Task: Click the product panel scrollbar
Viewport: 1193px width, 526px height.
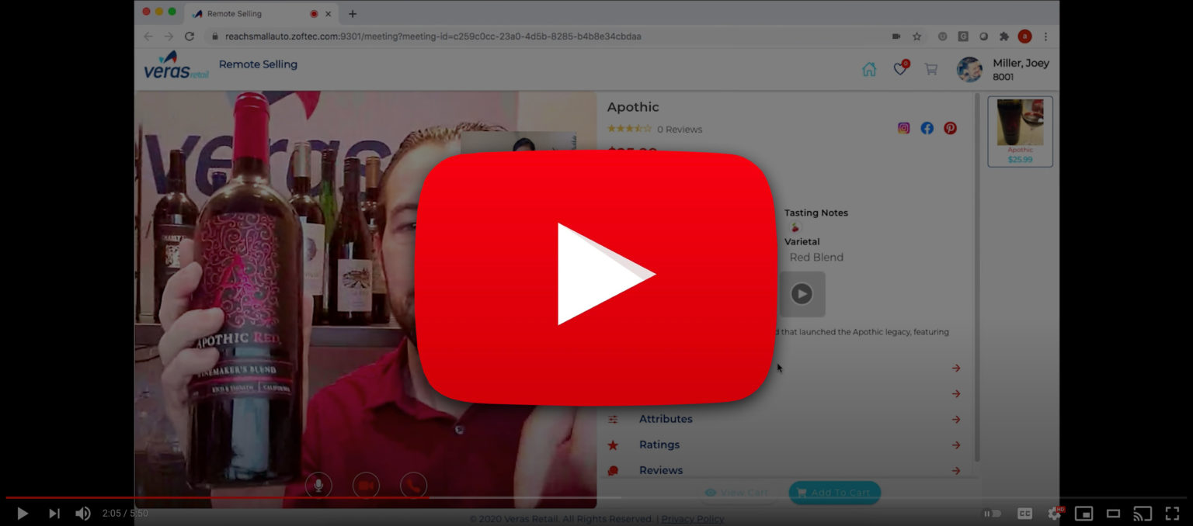Action: pos(976,277)
